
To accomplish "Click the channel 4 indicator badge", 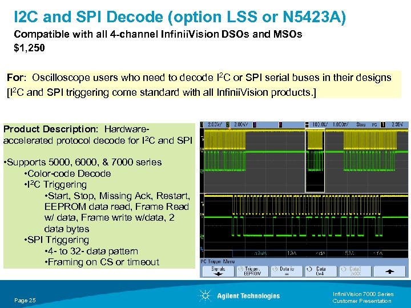I will (x=280, y=125).
